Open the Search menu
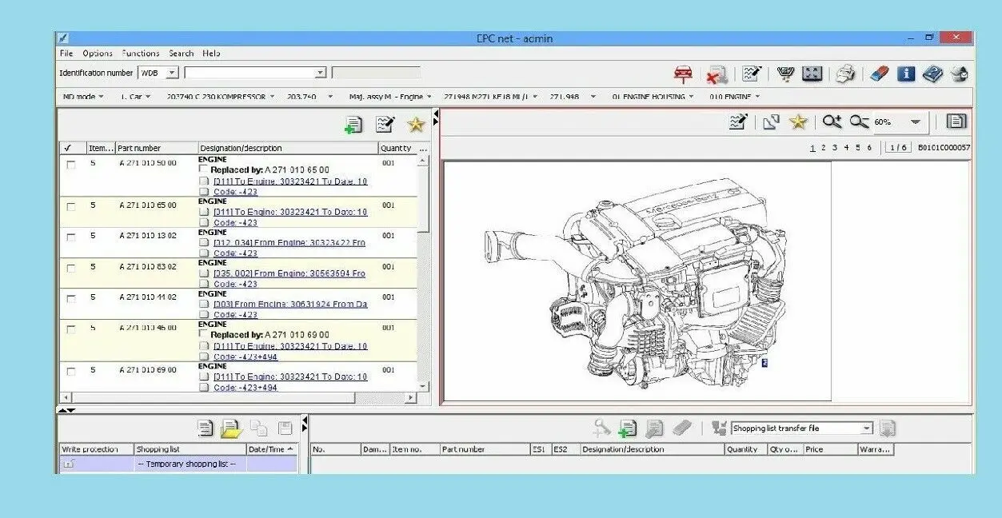This screenshot has height=518, width=1002. click(181, 54)
